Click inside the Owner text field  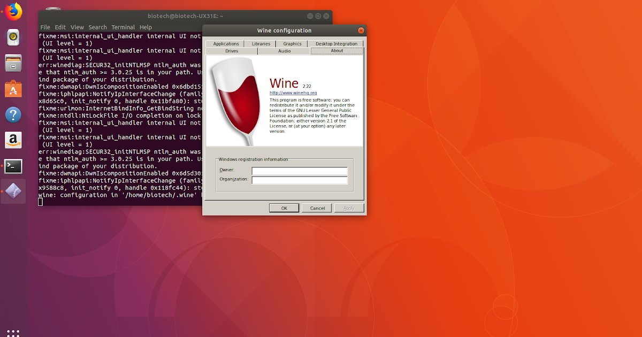300,171
